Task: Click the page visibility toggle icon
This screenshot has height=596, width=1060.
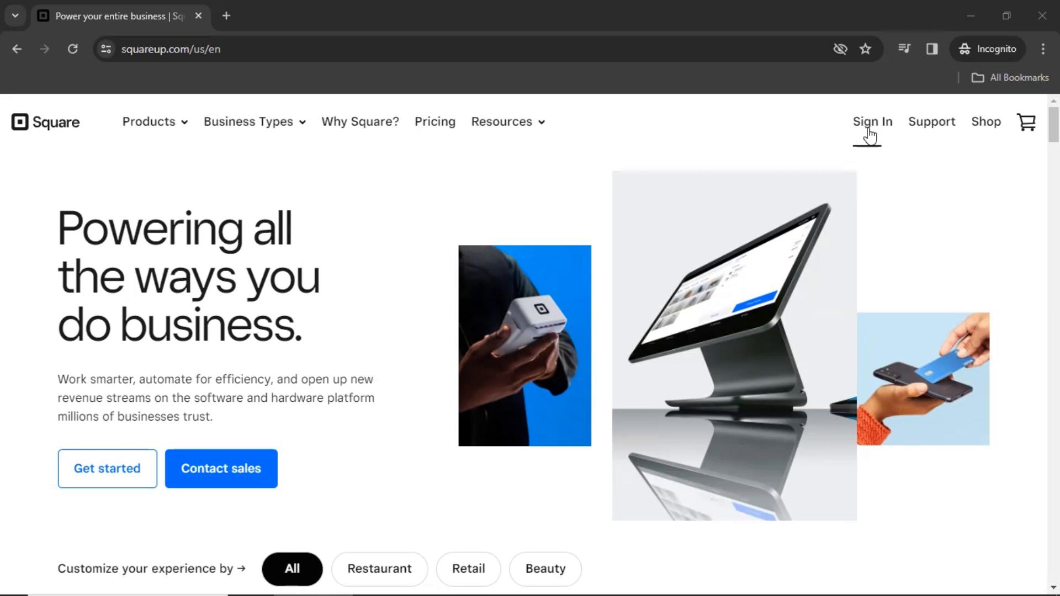Action: [x=839, y=49]
